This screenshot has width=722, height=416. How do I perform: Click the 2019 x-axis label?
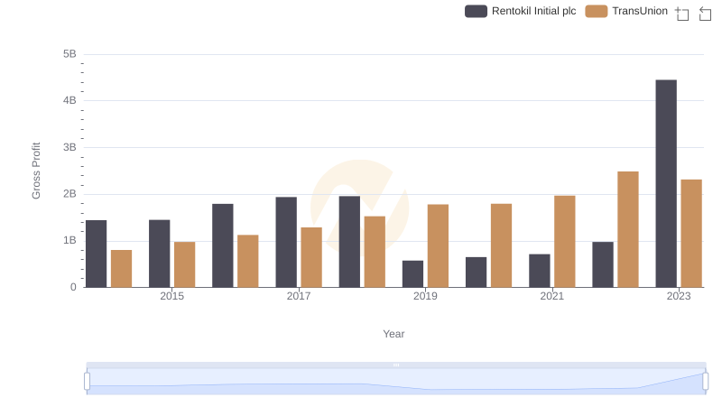425,296
